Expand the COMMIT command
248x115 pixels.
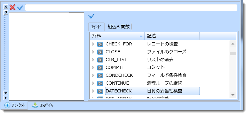(x=93, y=68)
